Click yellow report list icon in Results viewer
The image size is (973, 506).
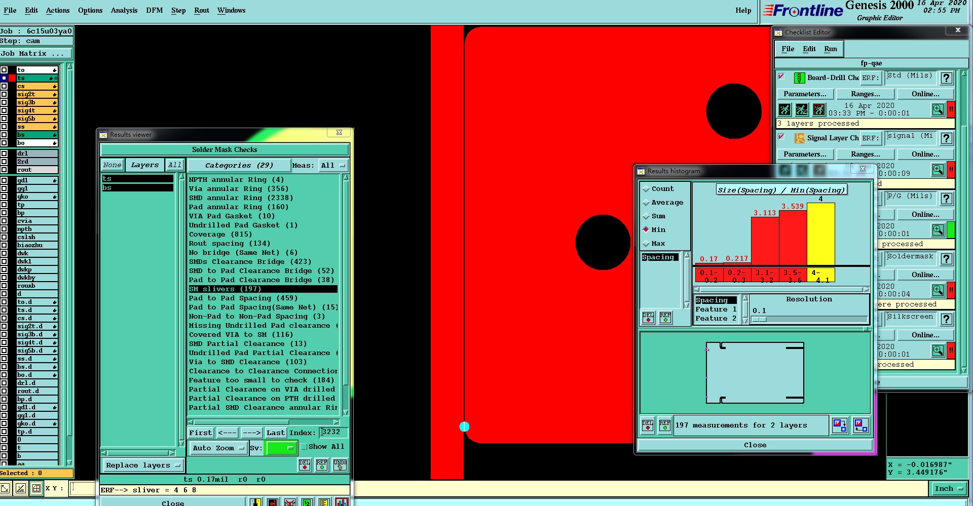pyautogui.click(x=324, y=502)
